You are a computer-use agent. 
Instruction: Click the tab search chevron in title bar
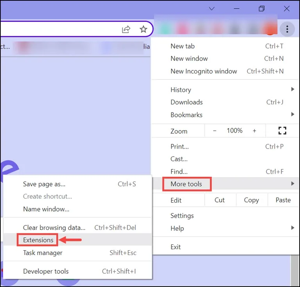pyautogui.click(x=212, y=9)
